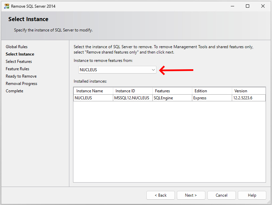Sort by Instance Name column header

89,91
